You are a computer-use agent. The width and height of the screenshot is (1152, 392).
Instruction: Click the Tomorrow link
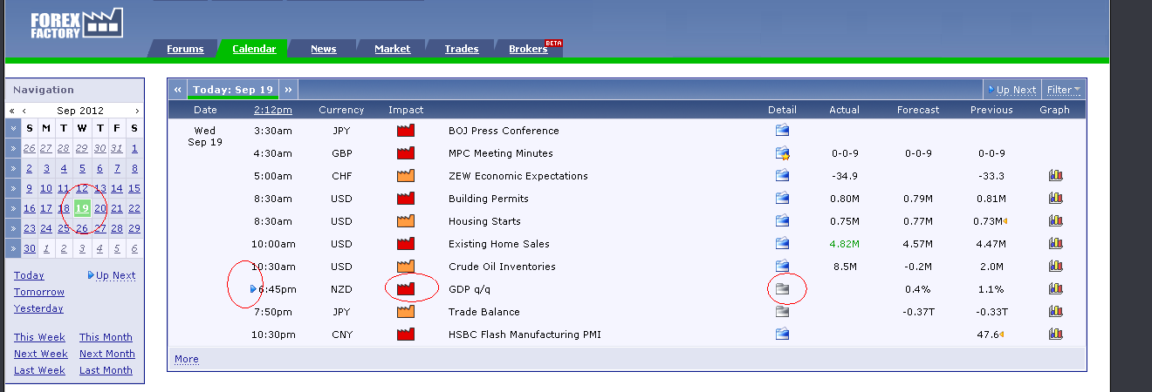(39, 292)
